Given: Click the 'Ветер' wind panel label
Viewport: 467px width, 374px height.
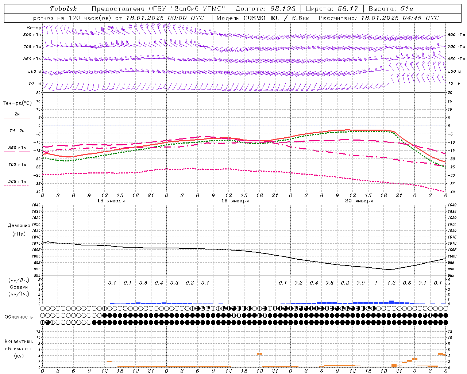Looking at the screenshot, I should point(34,28).
